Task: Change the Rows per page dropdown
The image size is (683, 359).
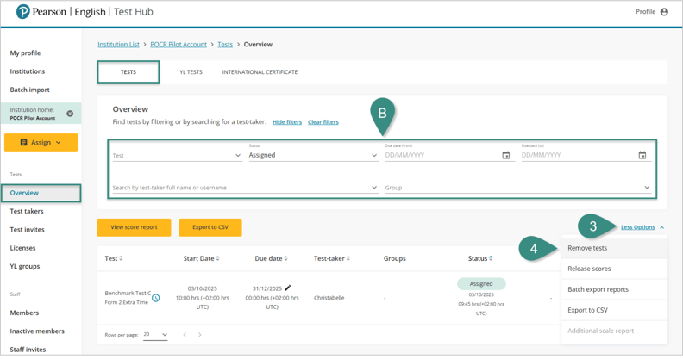Action: pyautogui.click(x=156, y=335)
